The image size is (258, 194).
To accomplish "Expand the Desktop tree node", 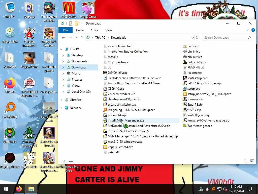I will [63, 55].
